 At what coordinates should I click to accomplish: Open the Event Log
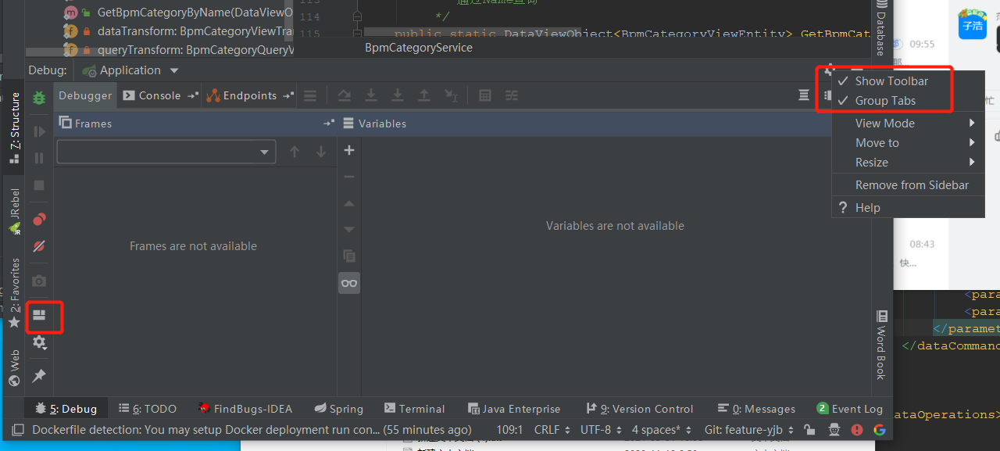pyautogui.click(x=849, y=409)
